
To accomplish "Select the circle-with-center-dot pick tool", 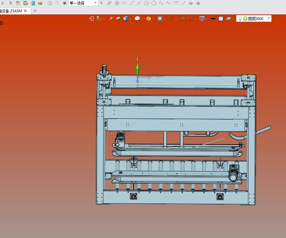I will click(x=146, y=3).
